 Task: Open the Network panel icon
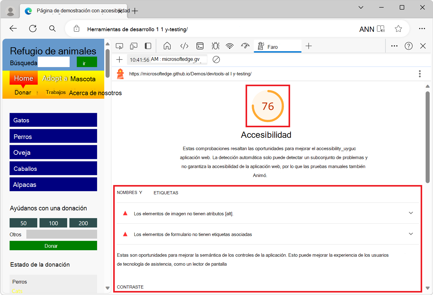tap(229, 46)
